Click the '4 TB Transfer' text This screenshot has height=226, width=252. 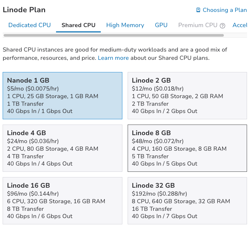26,156
